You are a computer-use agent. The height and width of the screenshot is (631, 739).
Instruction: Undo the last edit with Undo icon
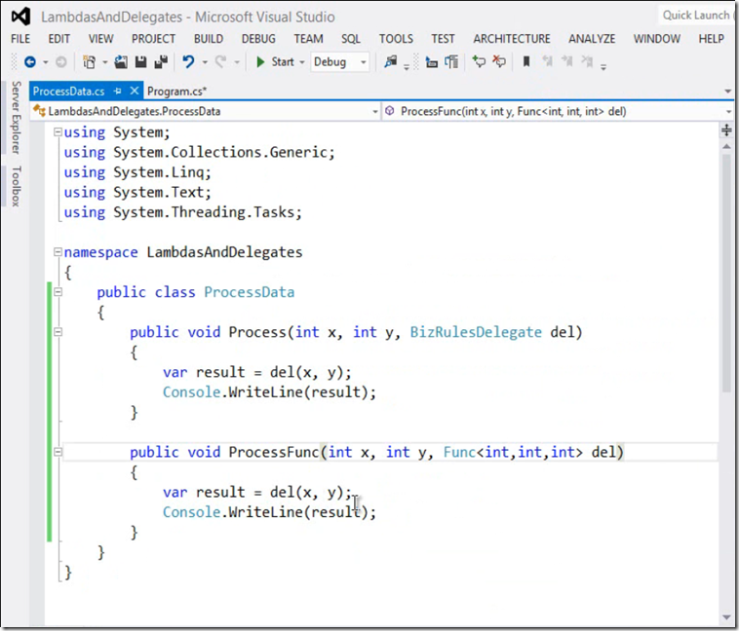pyautogui.click(x=188, y=61)
